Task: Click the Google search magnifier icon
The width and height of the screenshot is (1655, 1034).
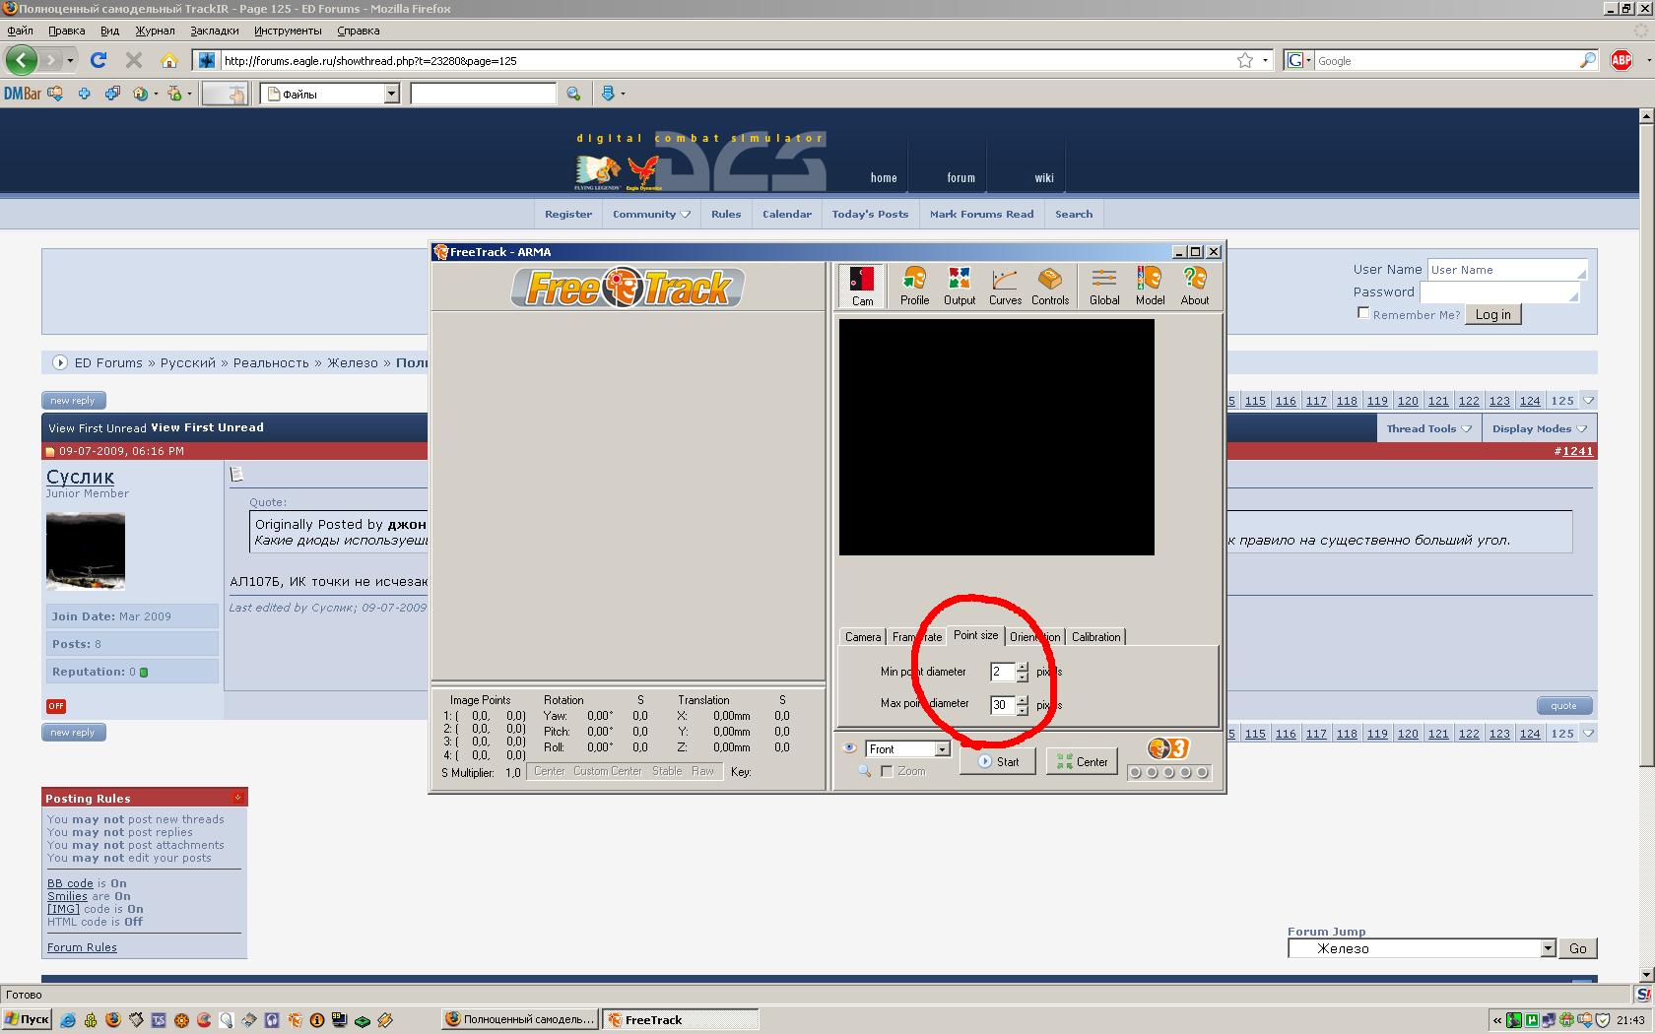Action: point(1587,60)
